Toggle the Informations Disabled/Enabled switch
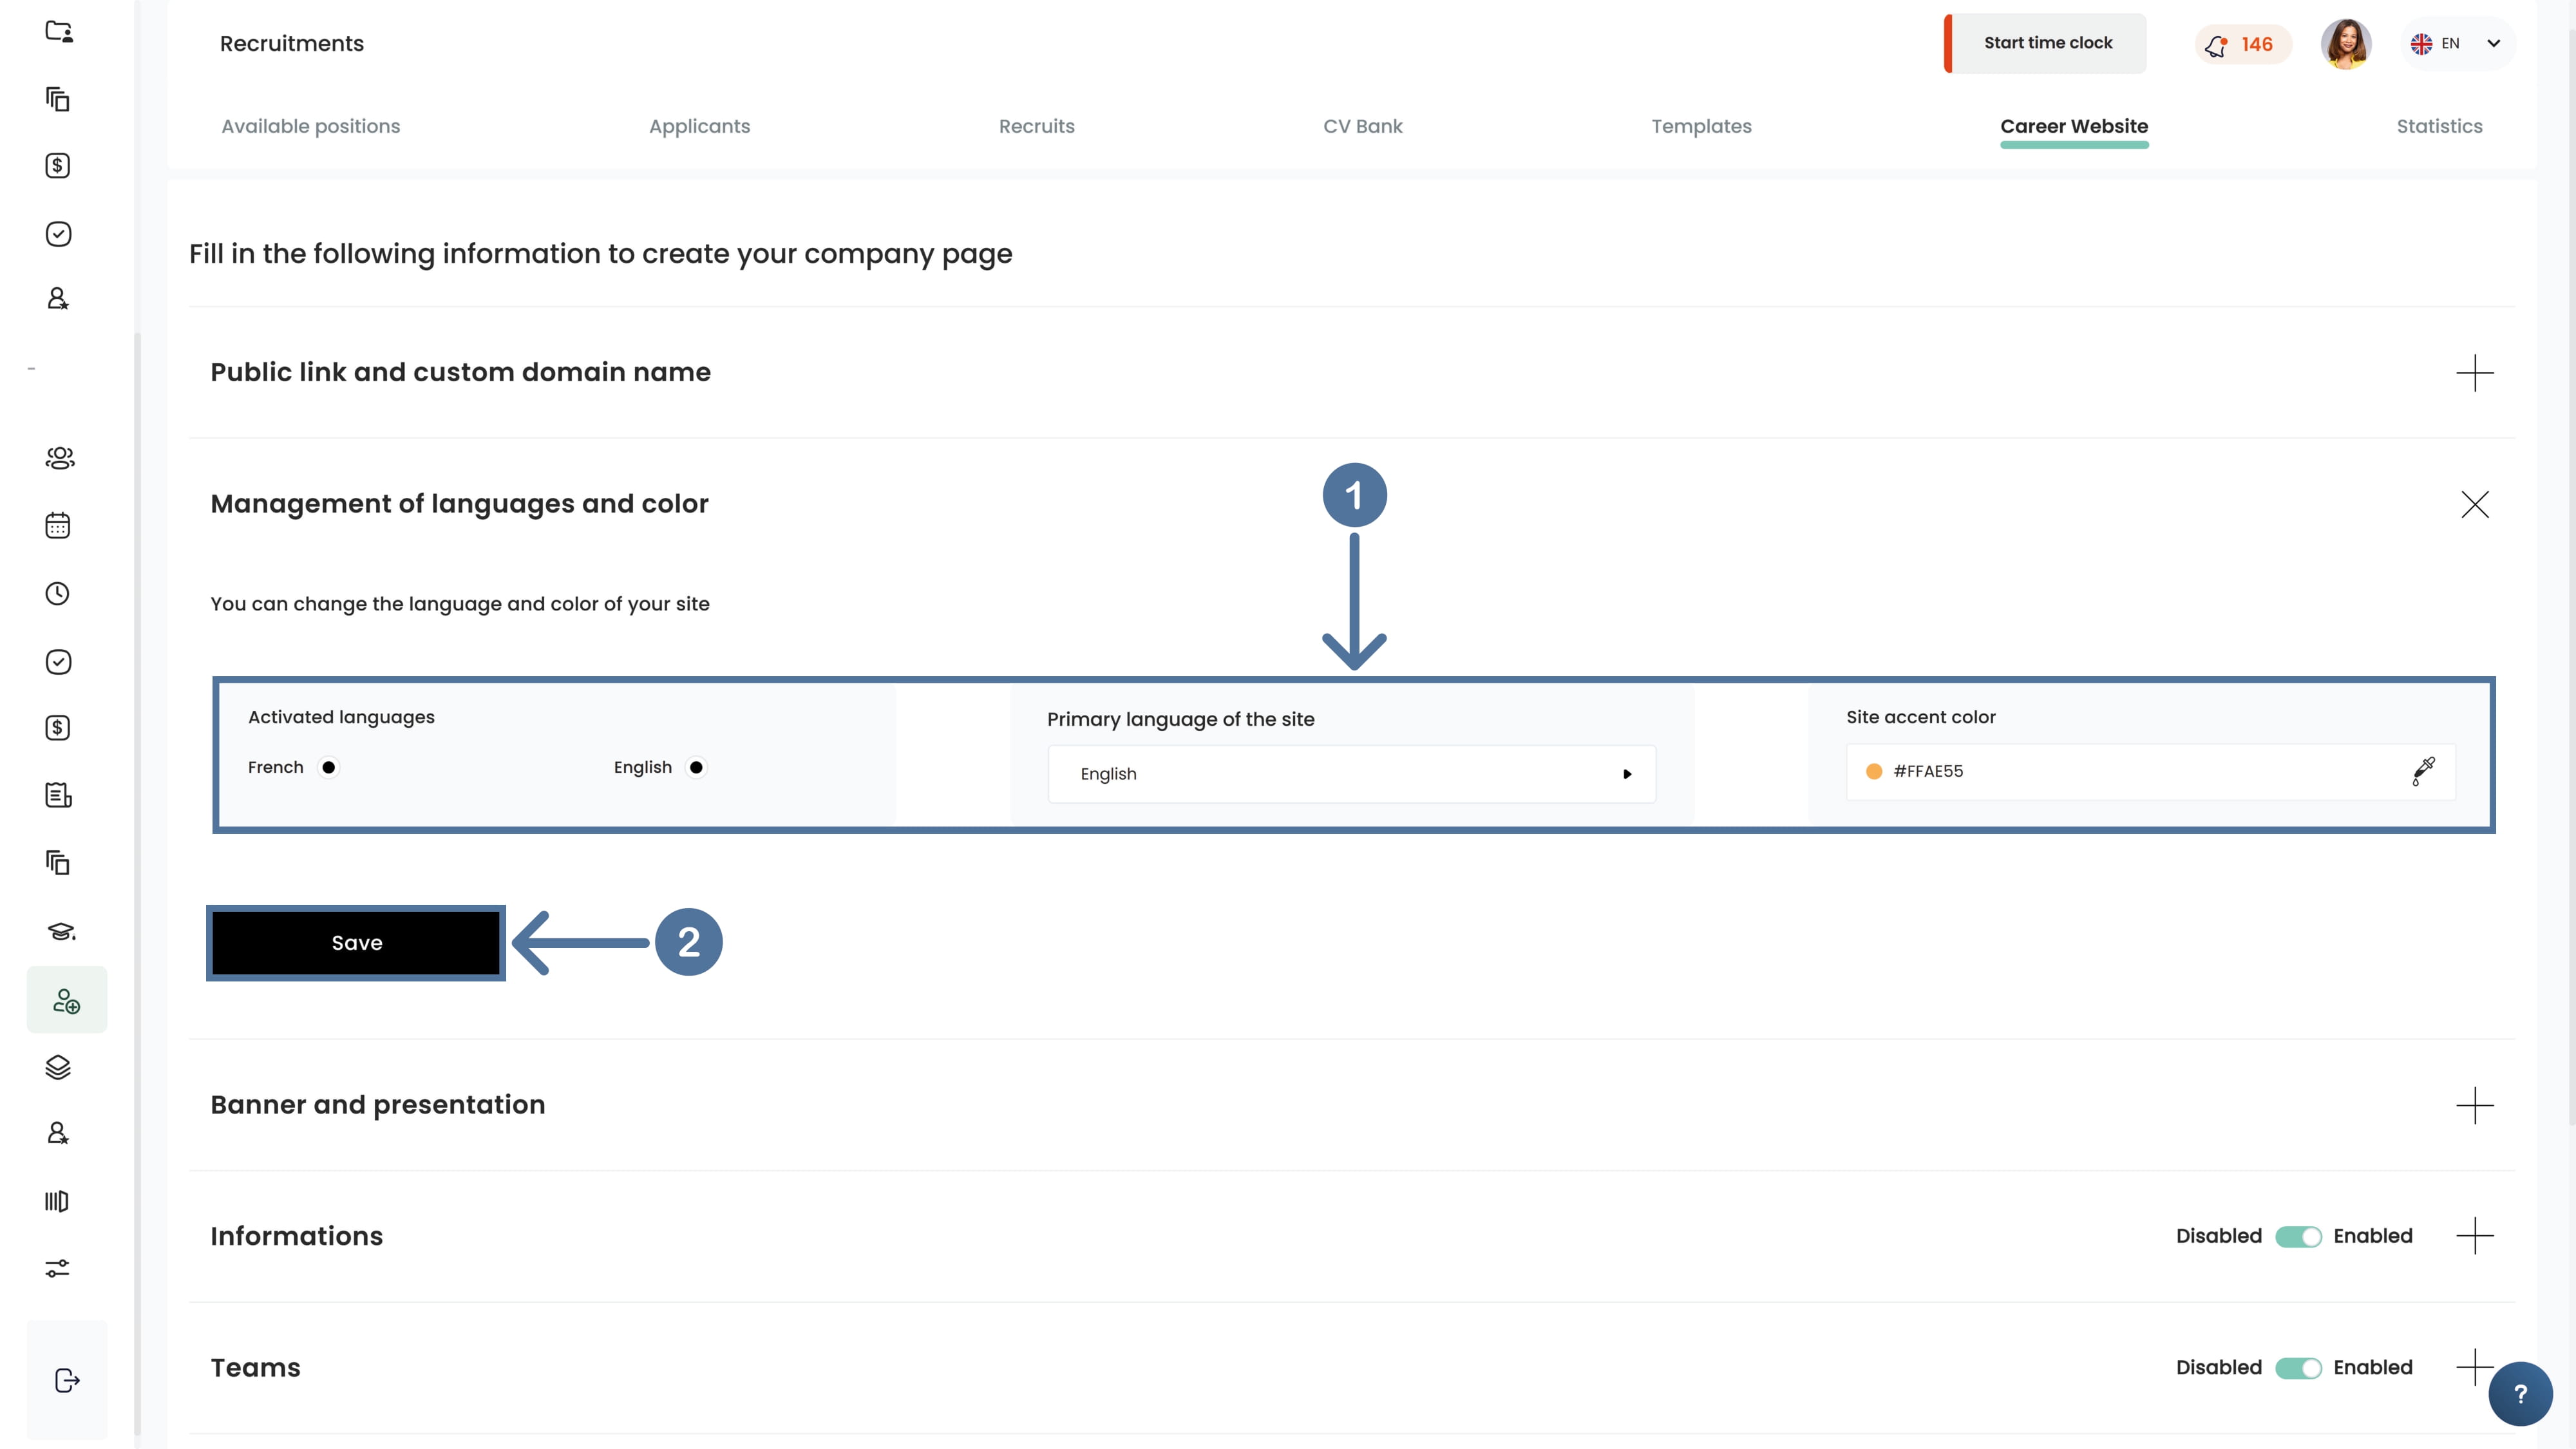Screen dimensions: 2576x1449 pyautogui.click(x=2298, y=1236)
